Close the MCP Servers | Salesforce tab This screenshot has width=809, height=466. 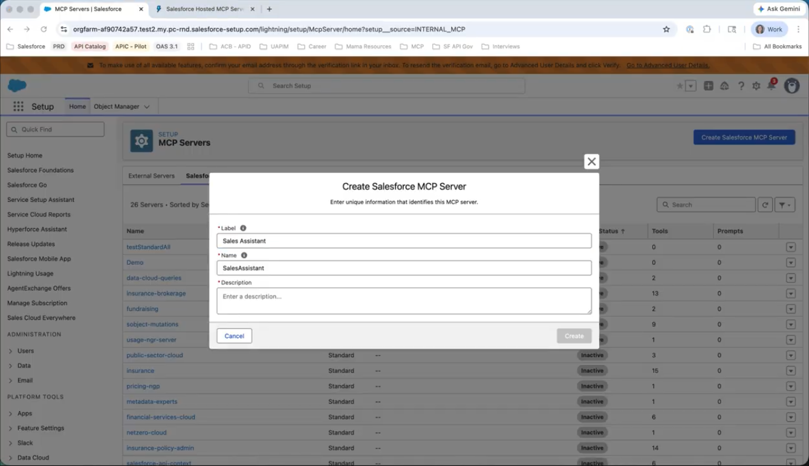tap(141, 9)
